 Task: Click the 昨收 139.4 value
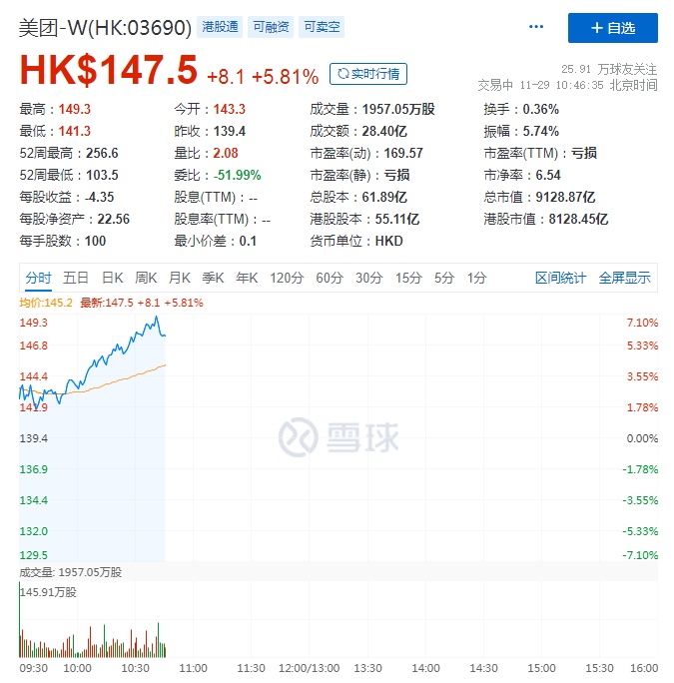point(230,131)
